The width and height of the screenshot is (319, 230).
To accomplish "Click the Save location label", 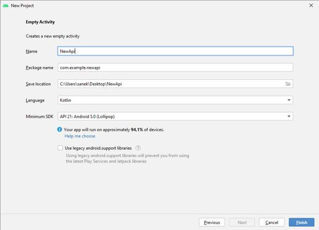I will (38, 84).
